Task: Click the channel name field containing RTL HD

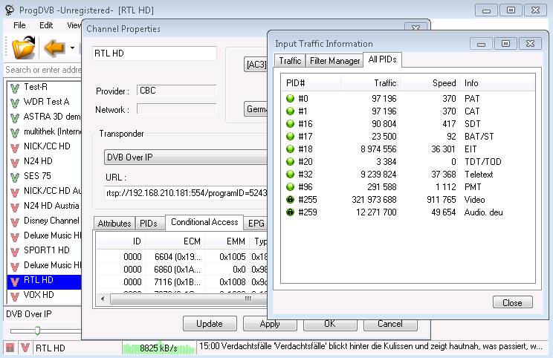Action: pos(154,53)
